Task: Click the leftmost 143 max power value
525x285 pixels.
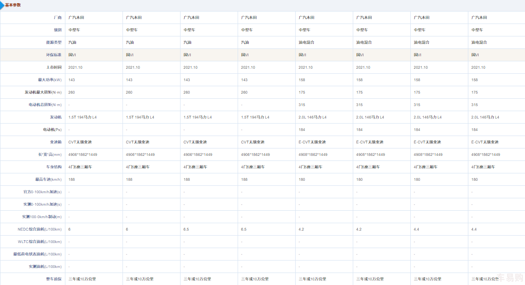Action: [x=72, y=80]
